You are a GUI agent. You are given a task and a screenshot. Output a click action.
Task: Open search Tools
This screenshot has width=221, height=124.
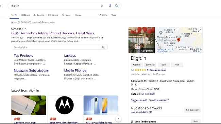(x=114, y=15)
